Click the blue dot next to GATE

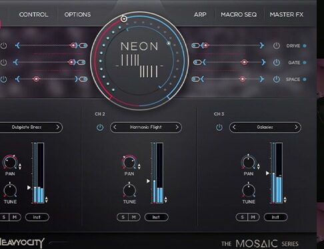(305, 63)
